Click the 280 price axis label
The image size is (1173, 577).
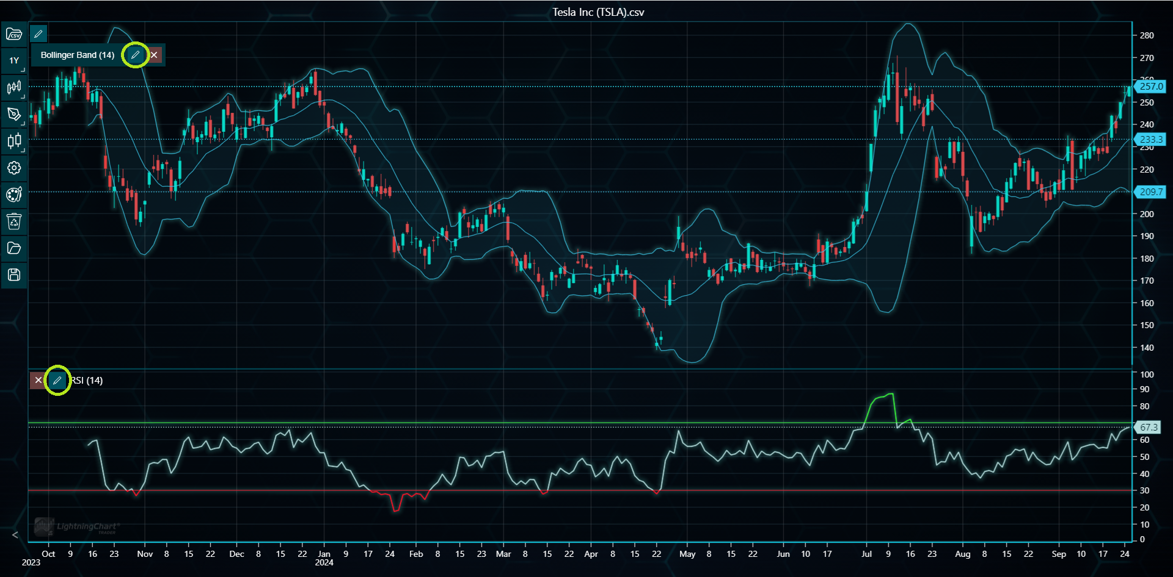coord(1147,35)
